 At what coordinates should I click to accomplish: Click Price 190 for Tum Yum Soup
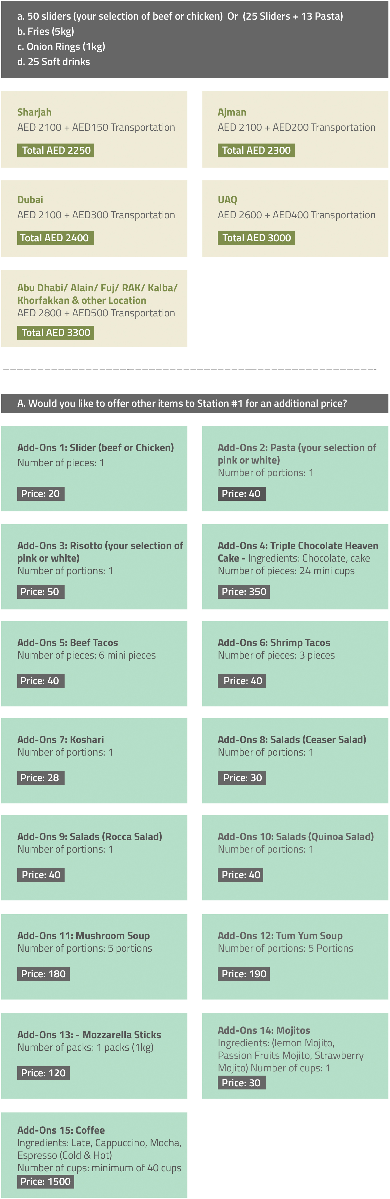243,974
